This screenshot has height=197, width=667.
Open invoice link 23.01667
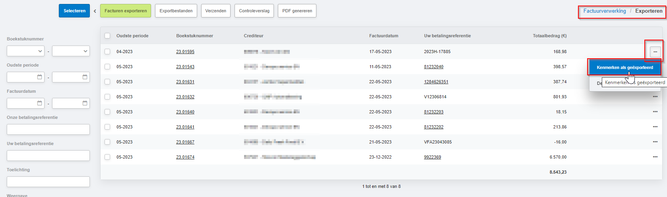point(185,142)
